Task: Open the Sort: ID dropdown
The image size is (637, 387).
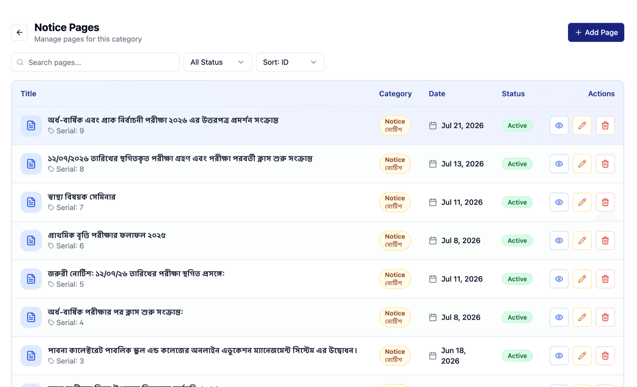Action: (x=290, y=62)
